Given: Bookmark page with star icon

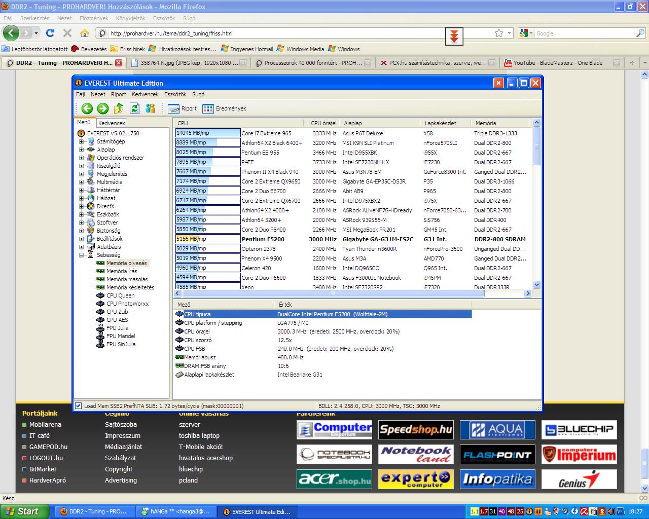Looking at the screenshot, I should tap(499, 33).
